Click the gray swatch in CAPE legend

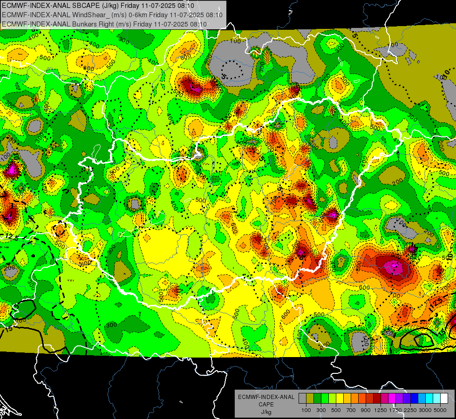(302, 399)
